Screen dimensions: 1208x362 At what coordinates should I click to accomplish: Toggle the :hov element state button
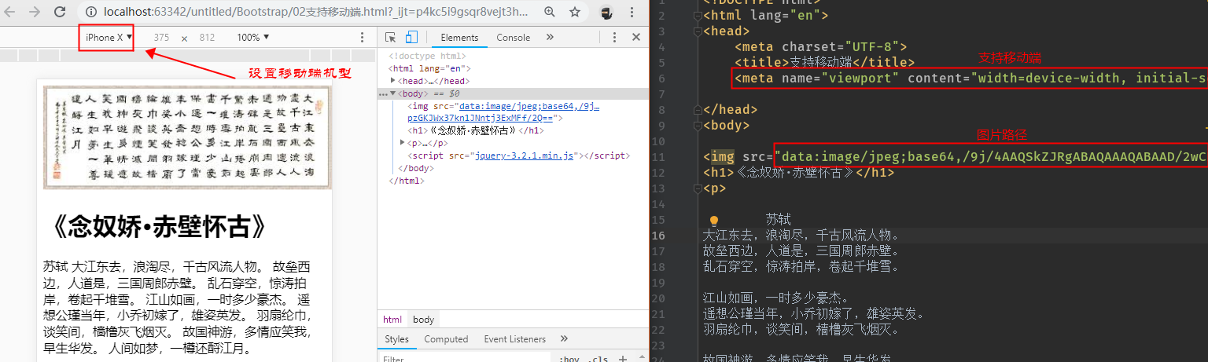[568, 359]
